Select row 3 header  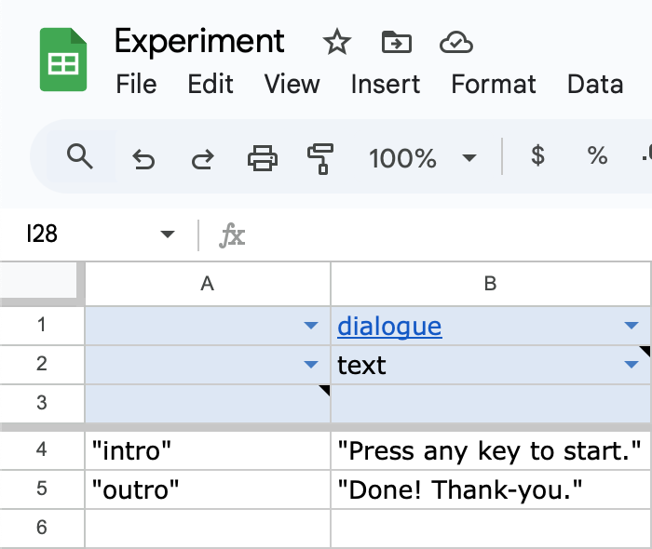coord(42,403)
